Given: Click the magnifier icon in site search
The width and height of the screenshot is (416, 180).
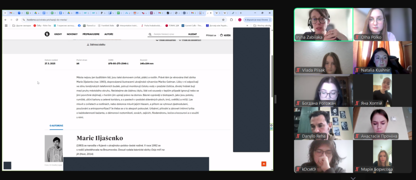Looking at the screenshot, I should [x=150, y=34].
